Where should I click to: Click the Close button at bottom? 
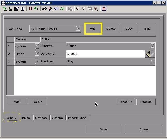tap(143, 129)
